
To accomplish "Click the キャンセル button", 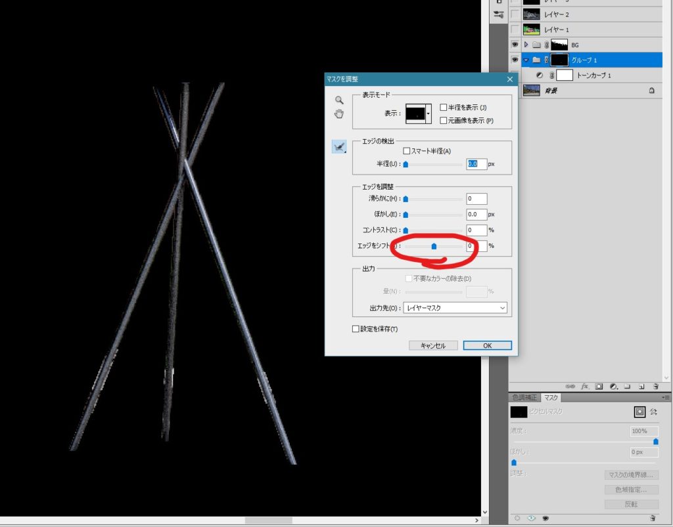I will point(432,345).
